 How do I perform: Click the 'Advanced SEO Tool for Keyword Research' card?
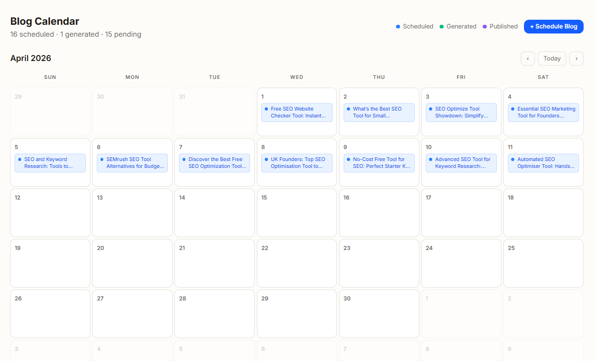click(x=461, y=162)
